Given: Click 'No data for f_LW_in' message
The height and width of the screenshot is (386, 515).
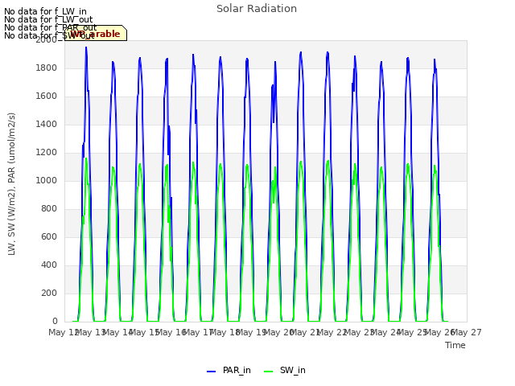Looking at the screenshot, I should tap(45, 11).
